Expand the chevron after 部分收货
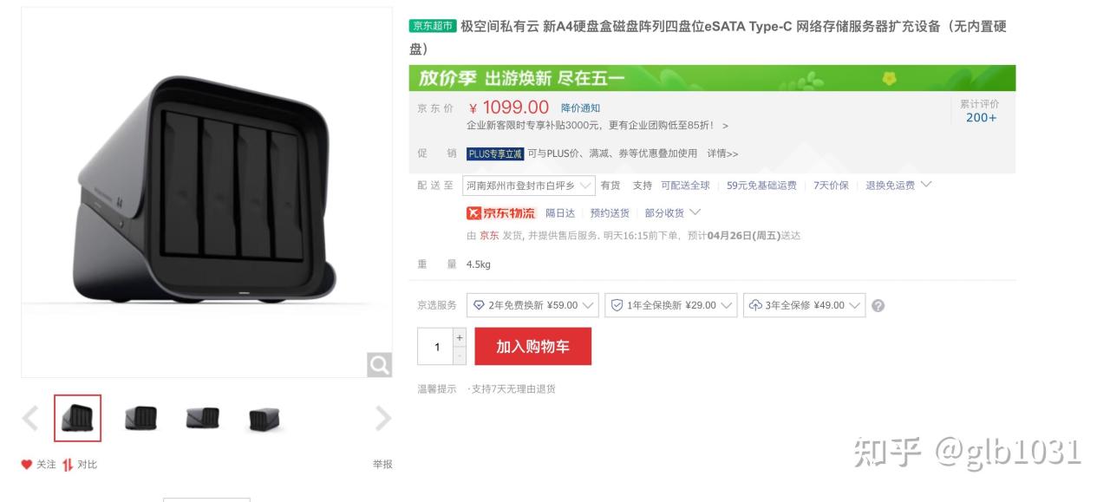 [x=695, y=212]
